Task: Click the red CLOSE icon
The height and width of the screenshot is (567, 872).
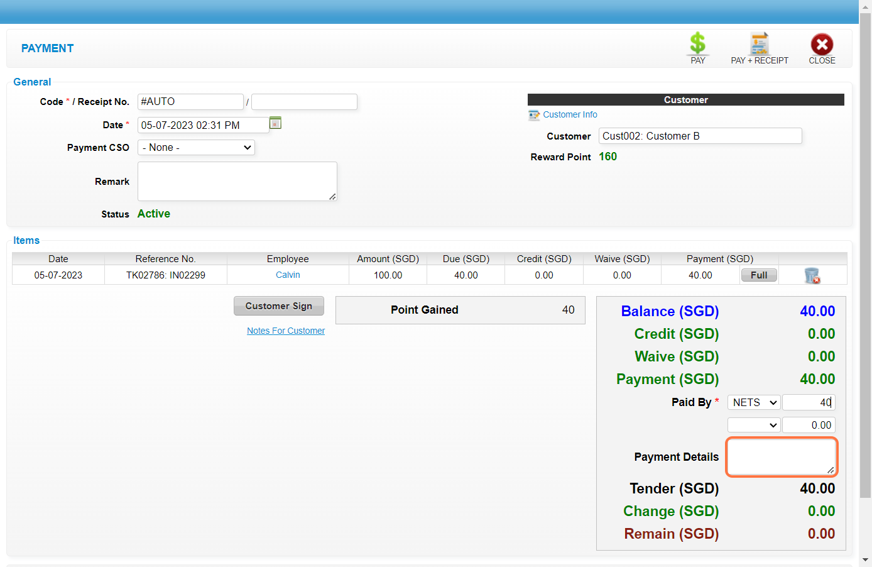Action: [x=822, y=44]
